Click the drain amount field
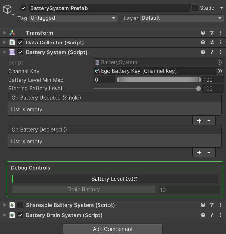This screenshot has width=226, height=234. (x=189, y=190)
